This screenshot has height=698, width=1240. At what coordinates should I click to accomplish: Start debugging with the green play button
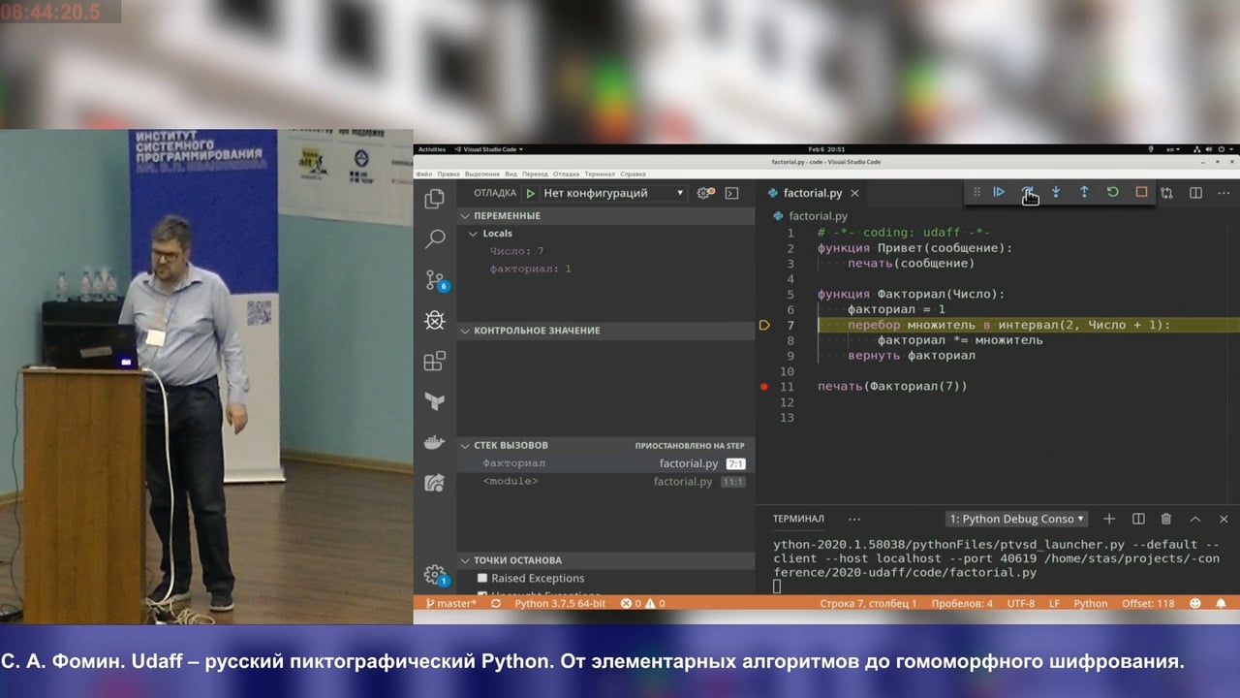pyautogui.click(x=530, y=193)
